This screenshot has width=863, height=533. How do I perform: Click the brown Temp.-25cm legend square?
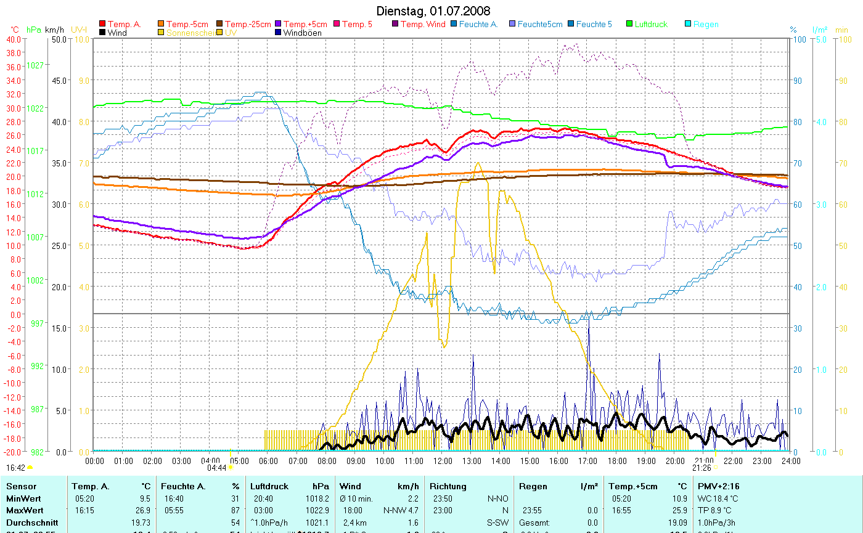point(219,25)
